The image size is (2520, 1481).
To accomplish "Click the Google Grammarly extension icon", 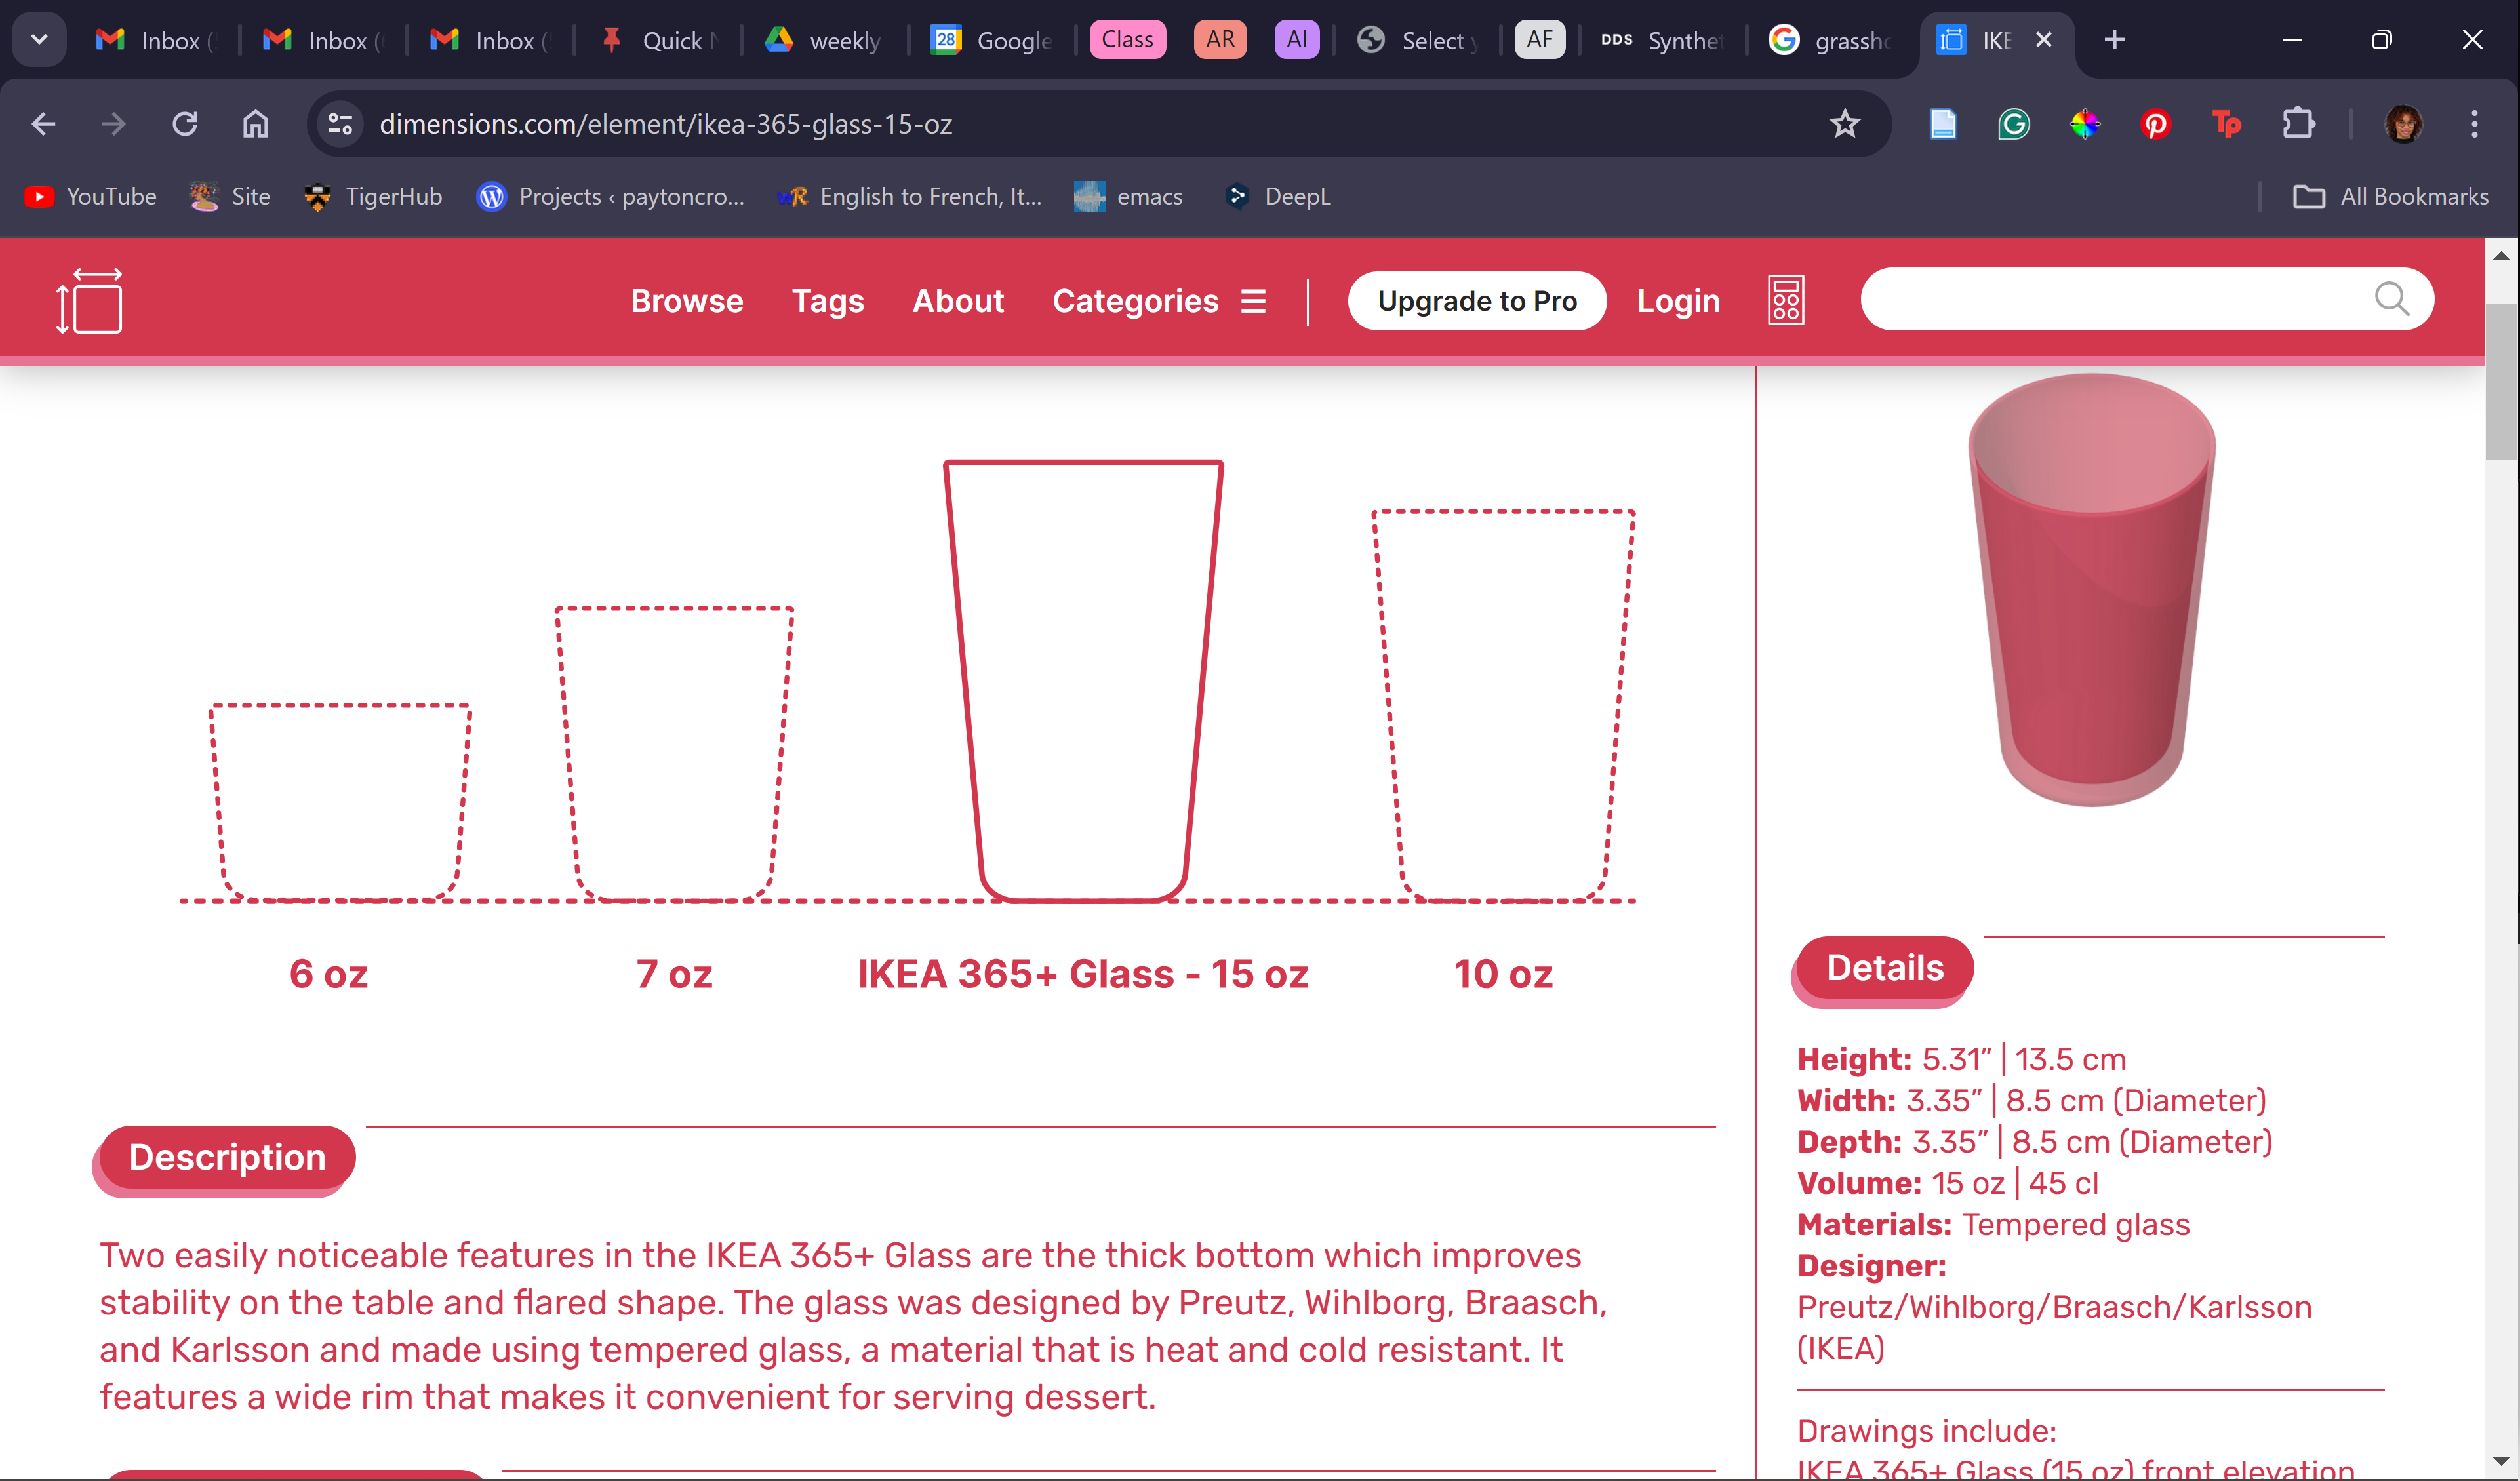I will point(2016,123).
